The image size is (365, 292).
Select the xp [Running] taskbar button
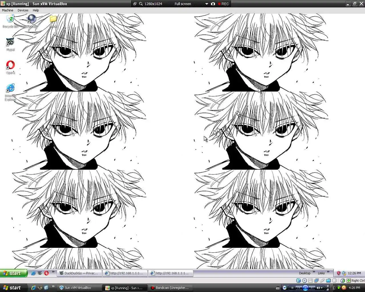pos(125,288)
